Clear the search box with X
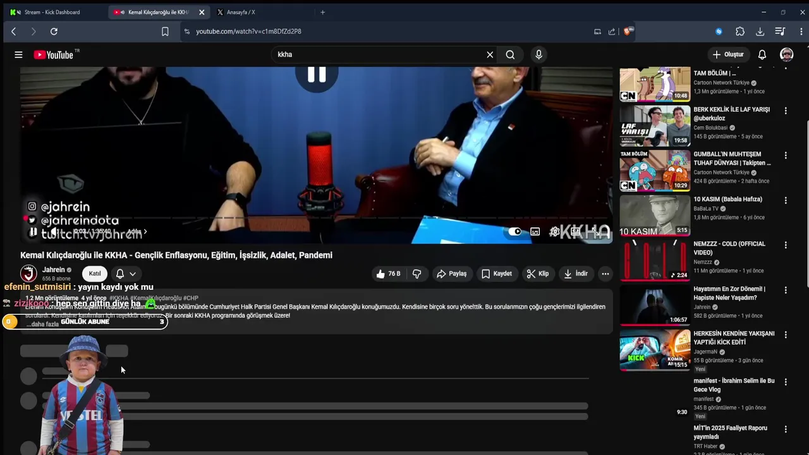The image size is (809, 455). tap(490, 54)
